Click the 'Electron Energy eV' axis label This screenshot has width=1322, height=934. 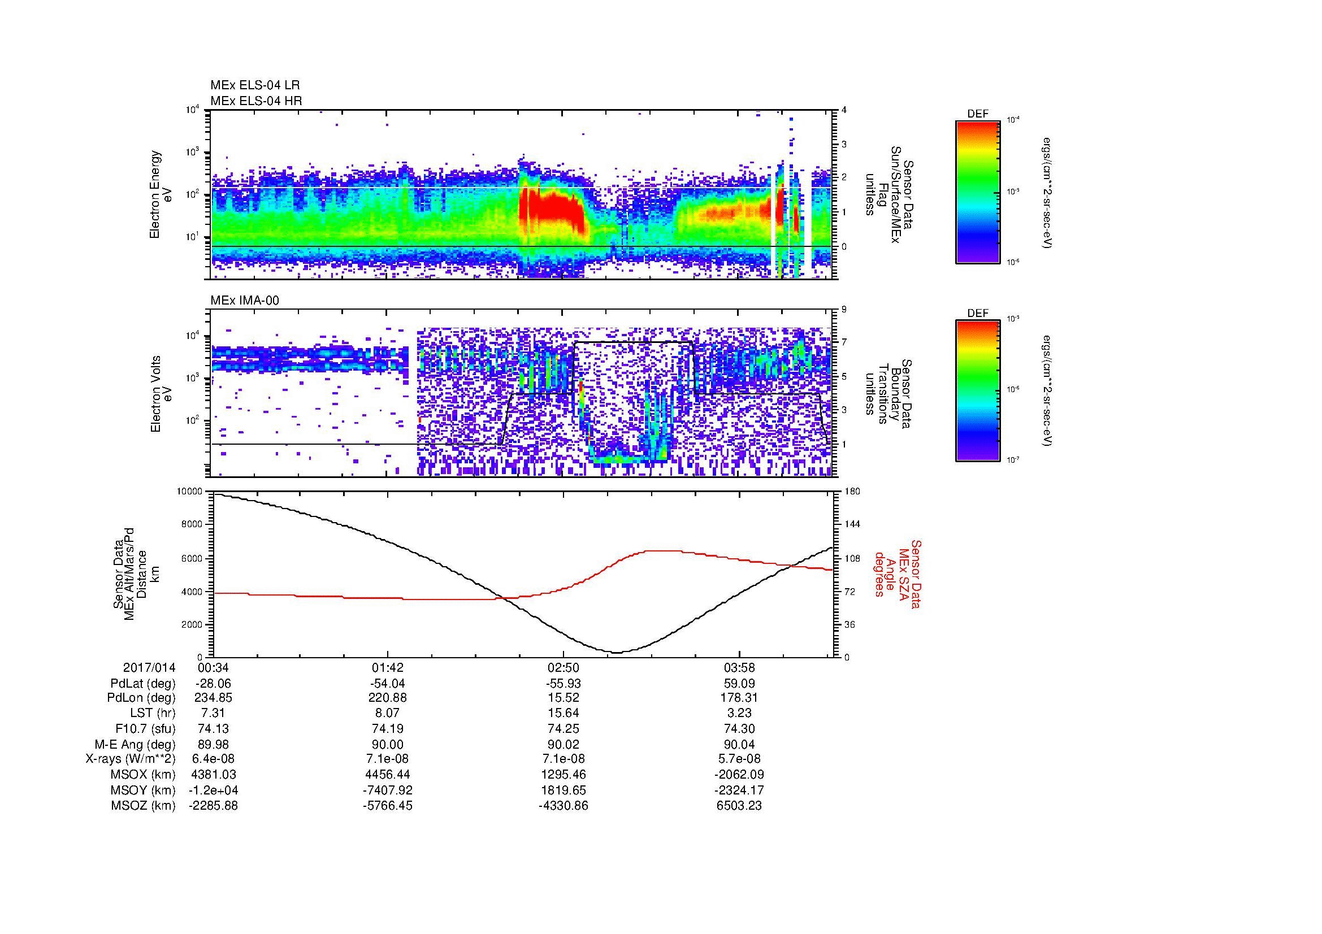click(x=161, y=194)
